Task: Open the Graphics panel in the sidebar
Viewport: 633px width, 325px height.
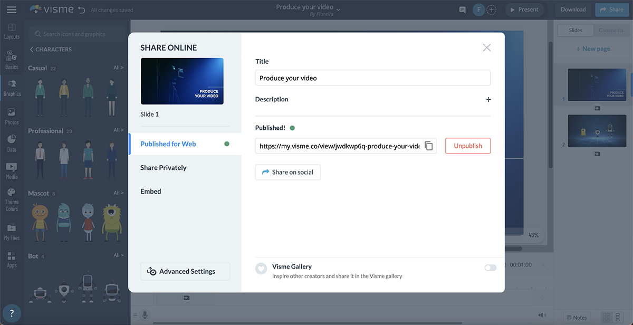Action: (x=12, y=88)
